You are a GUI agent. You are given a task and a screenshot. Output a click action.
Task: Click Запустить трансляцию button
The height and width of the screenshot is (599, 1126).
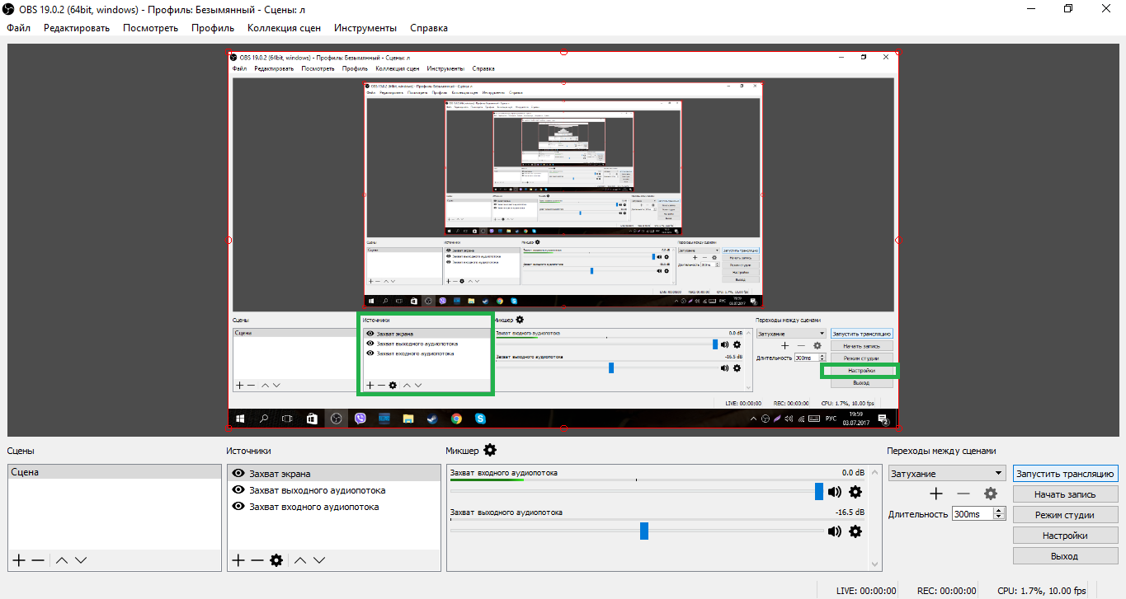pyautogui.click(x=1065, y=474)
